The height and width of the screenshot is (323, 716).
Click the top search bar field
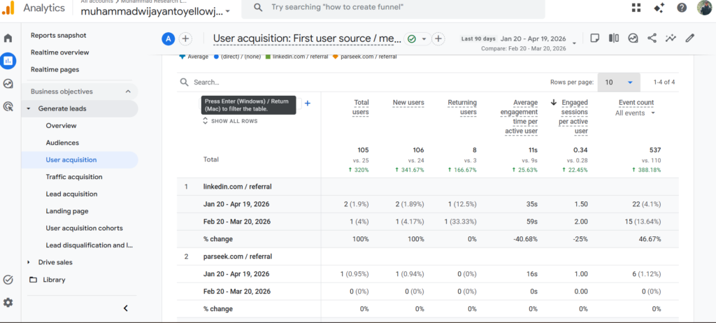click(x=393, y=8)
